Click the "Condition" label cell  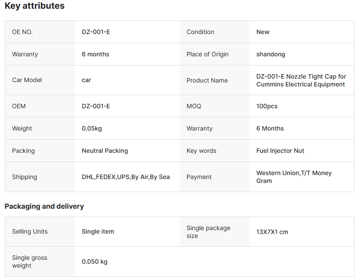point(200,32)
